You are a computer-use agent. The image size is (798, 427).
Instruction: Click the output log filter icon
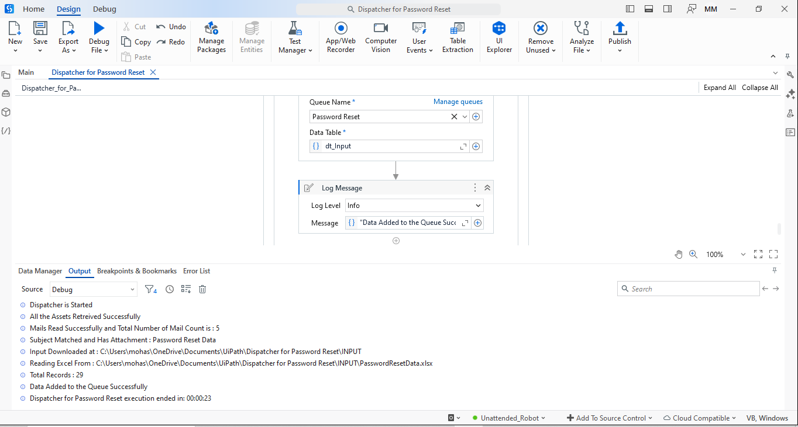151,289
